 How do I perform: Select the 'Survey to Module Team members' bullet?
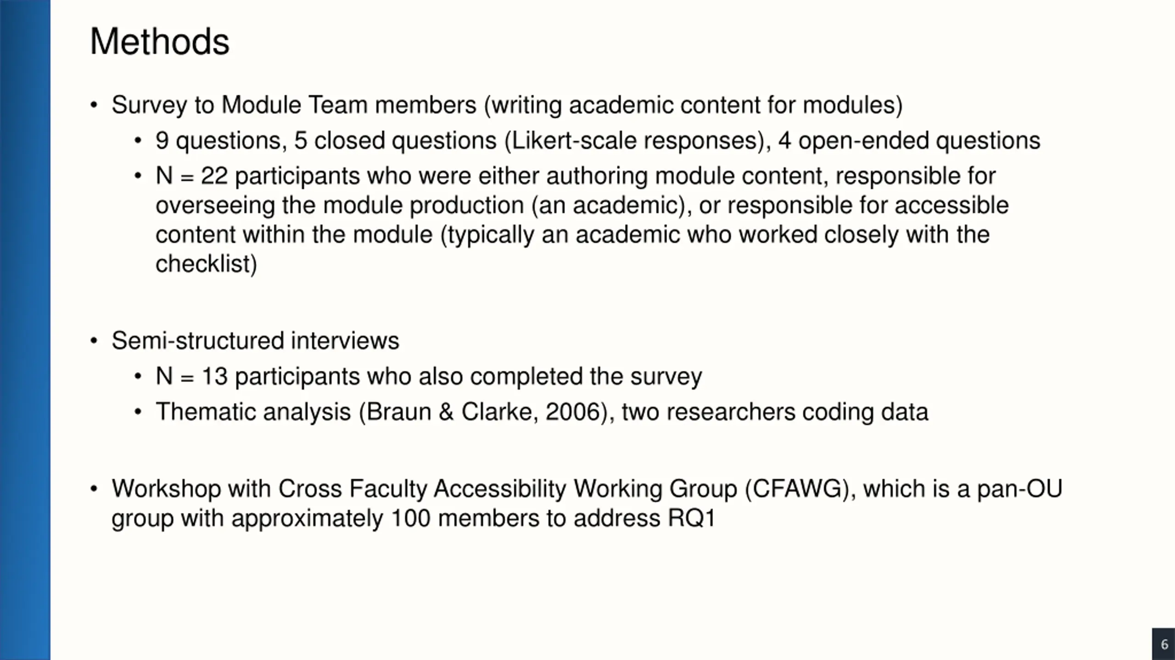click(507, 105)
